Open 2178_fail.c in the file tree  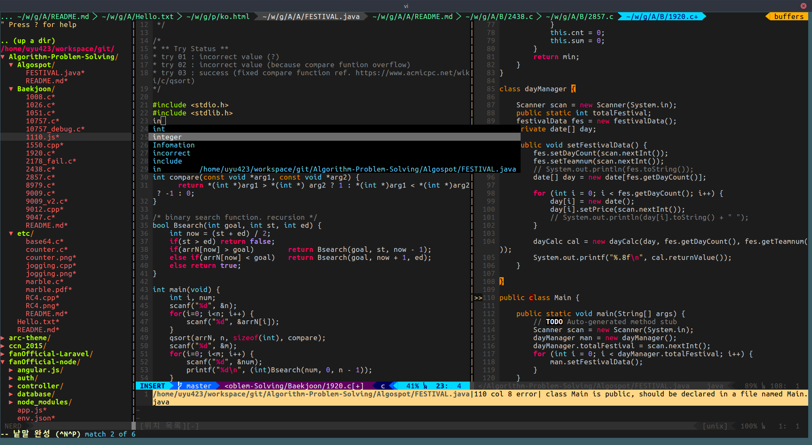tap(51, 161)
